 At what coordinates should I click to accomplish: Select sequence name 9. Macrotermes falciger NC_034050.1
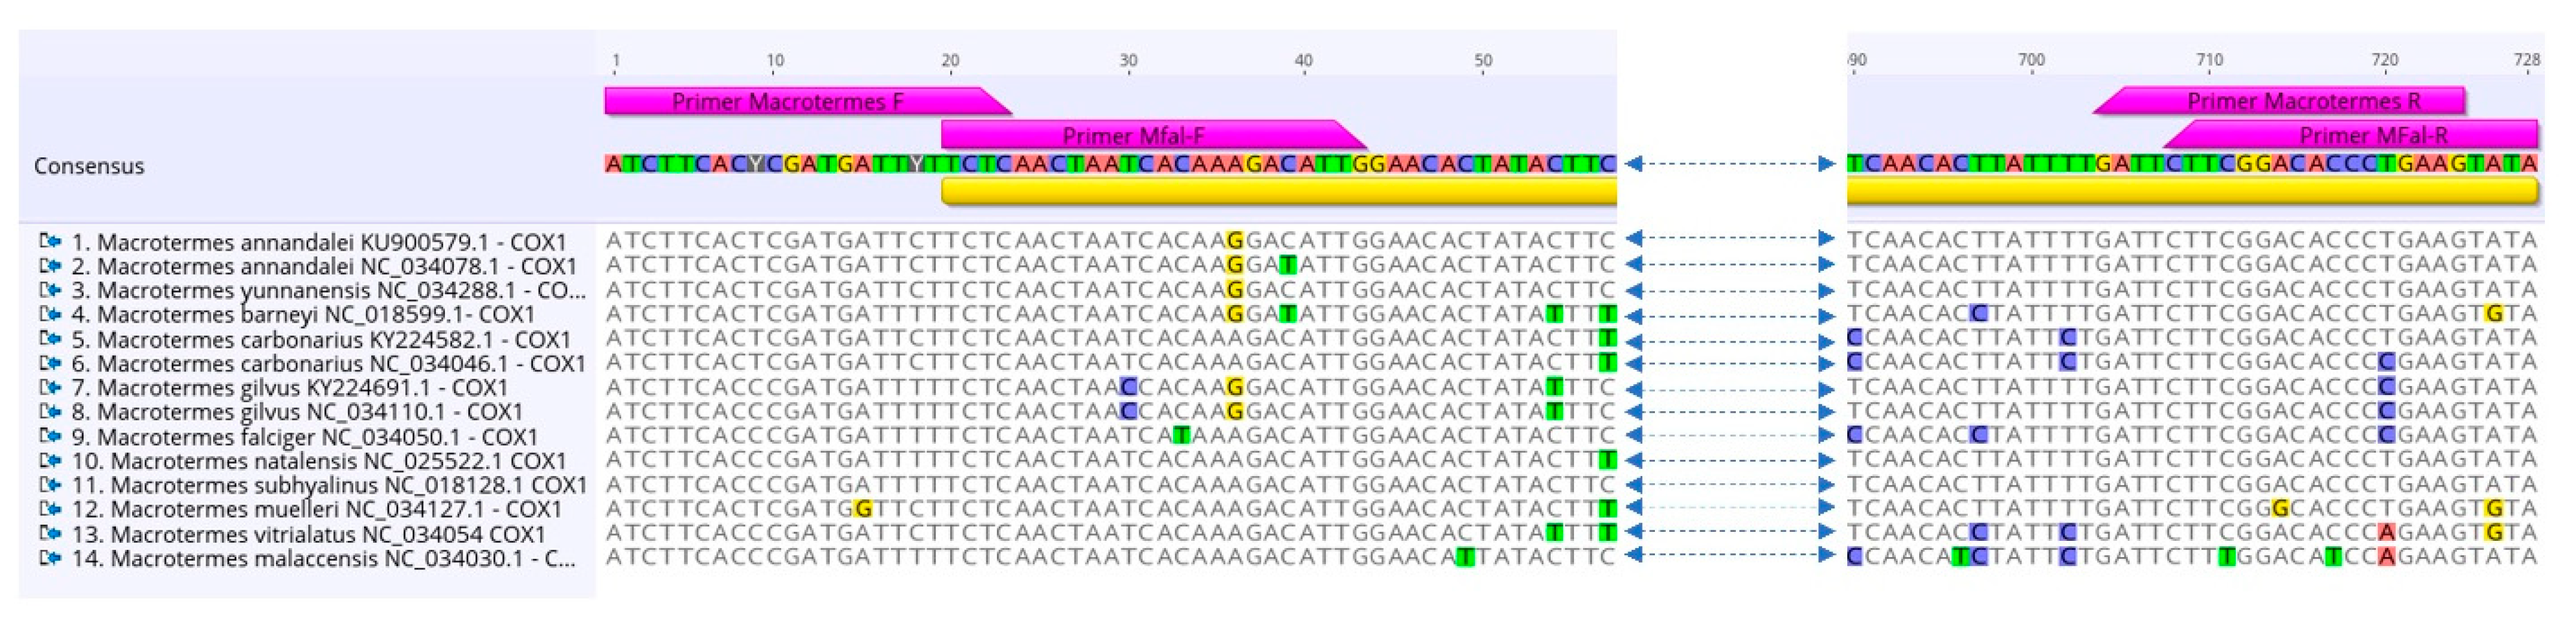click(305, 437)
